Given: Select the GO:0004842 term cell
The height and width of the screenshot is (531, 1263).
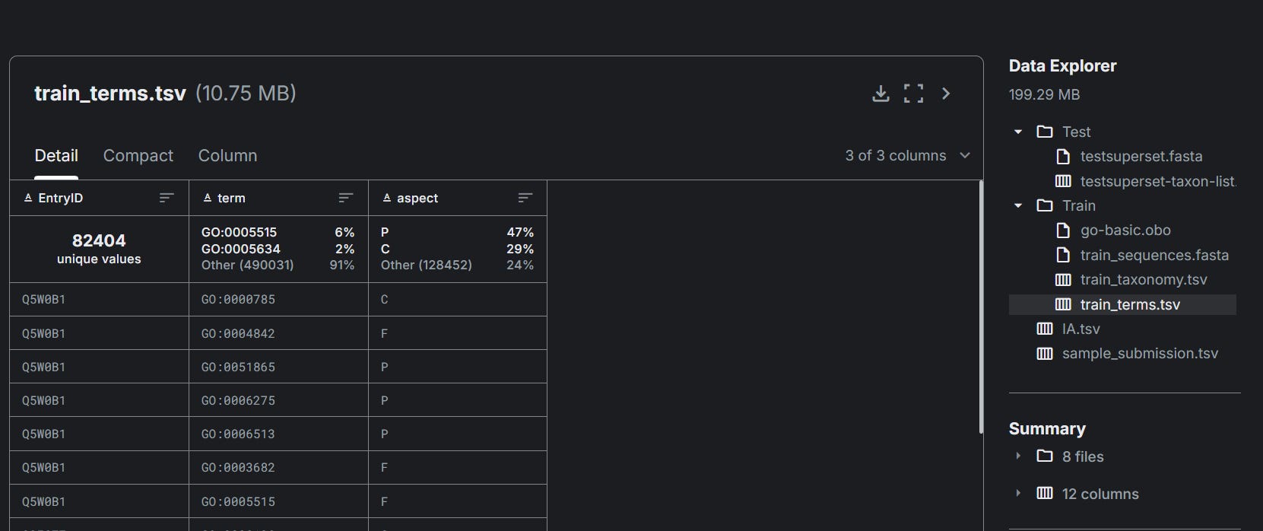Looking at the screenshot, I should [278, 333].
